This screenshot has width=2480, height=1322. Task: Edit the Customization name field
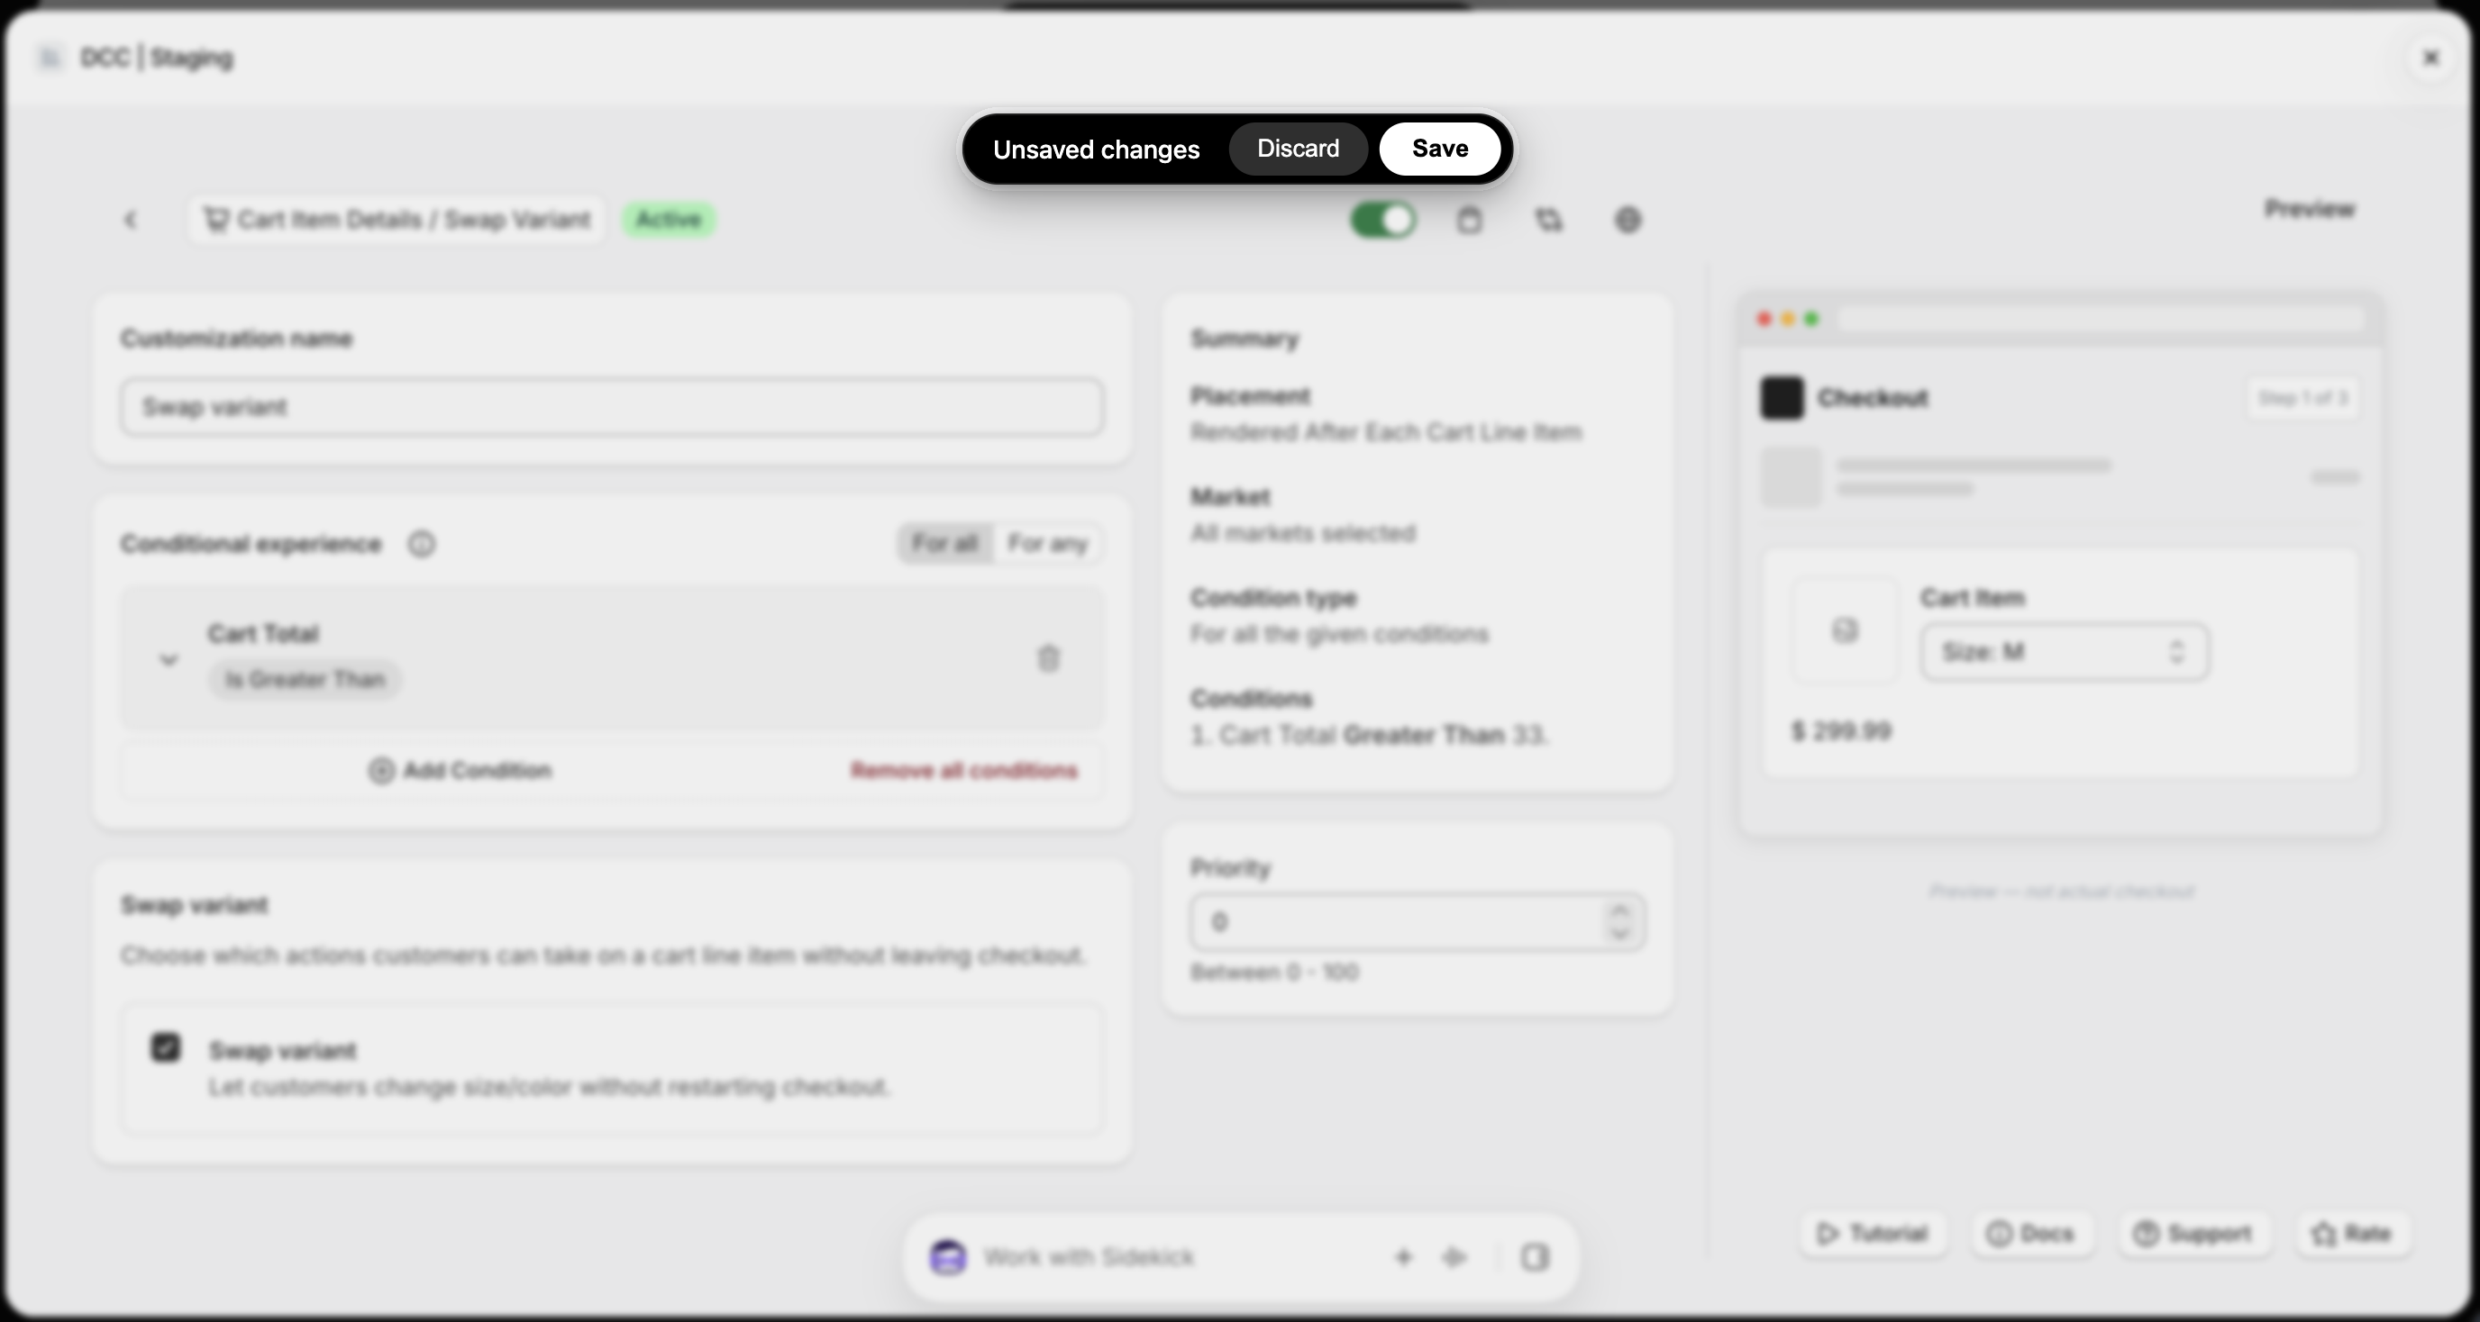click(x=611, y=407)
